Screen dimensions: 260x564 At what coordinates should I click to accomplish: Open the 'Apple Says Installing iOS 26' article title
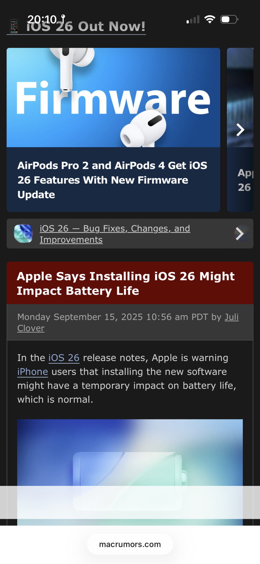pyautogui.click(x=126, y=283)
